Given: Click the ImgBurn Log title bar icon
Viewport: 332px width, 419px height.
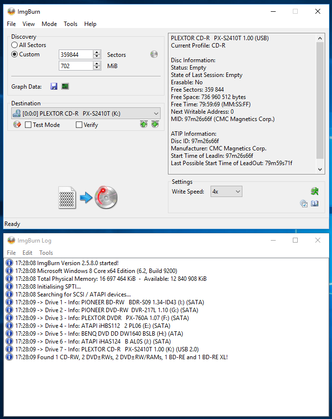Looking at the screenshot, I should 11,240.
